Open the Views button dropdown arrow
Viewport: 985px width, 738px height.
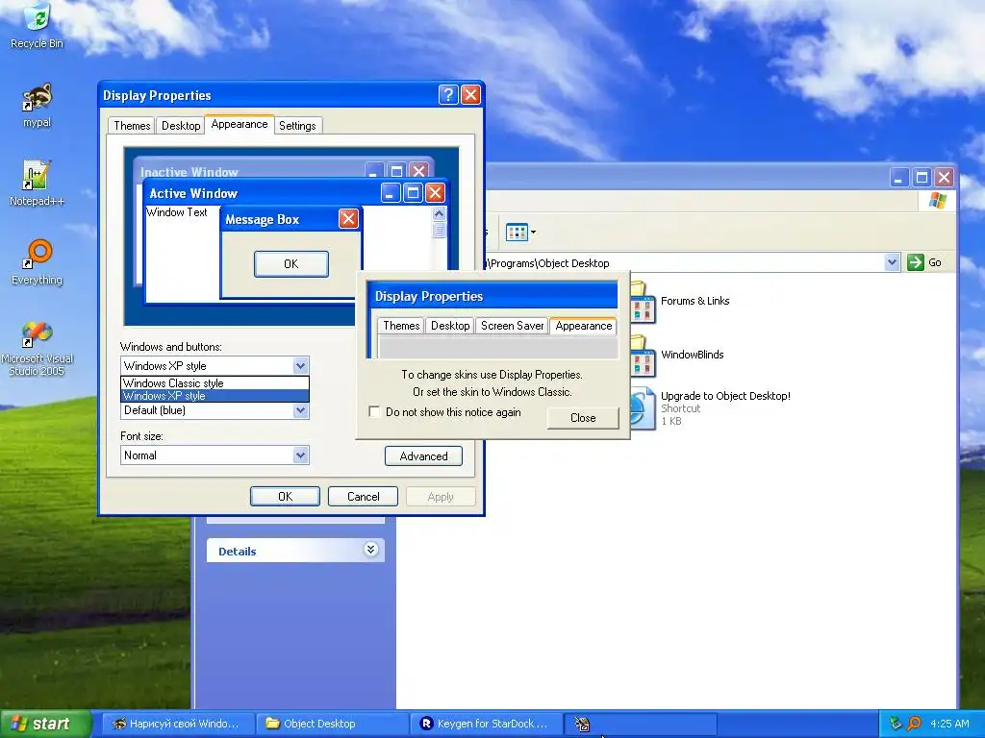click(533, 233)
